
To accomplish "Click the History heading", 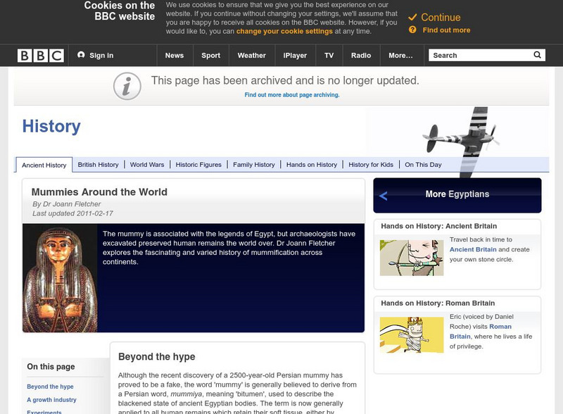I will 51,126.
